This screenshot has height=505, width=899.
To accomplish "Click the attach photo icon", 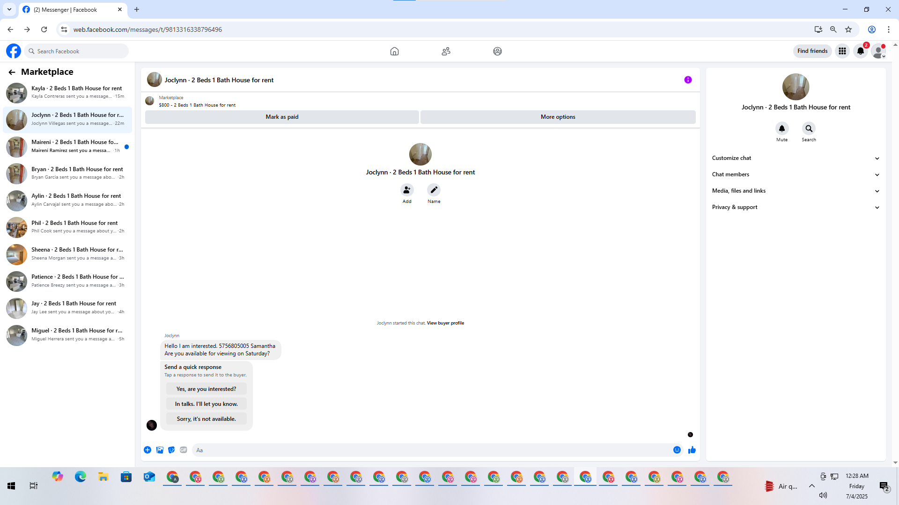I will [160, 450].
